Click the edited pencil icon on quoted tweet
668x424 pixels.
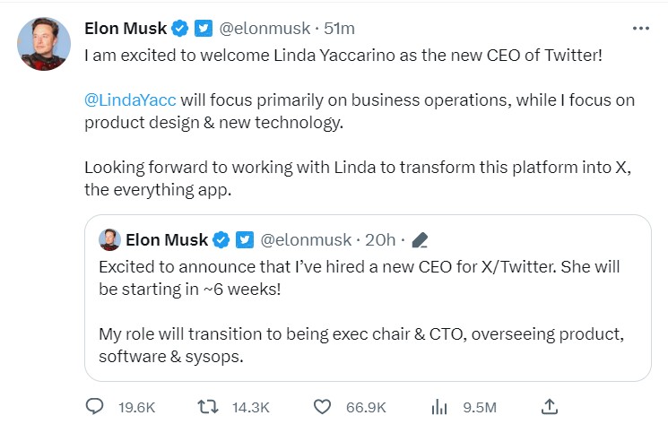[420, 239]
